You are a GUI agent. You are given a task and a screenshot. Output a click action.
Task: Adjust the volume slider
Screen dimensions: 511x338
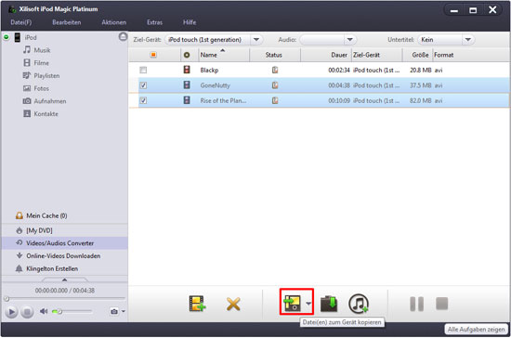[x=72, y=312]
